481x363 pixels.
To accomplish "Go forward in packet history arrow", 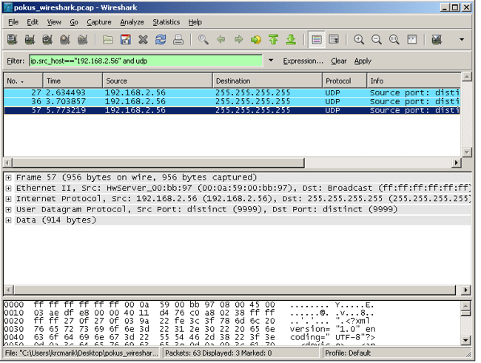I will click(238, 39).
